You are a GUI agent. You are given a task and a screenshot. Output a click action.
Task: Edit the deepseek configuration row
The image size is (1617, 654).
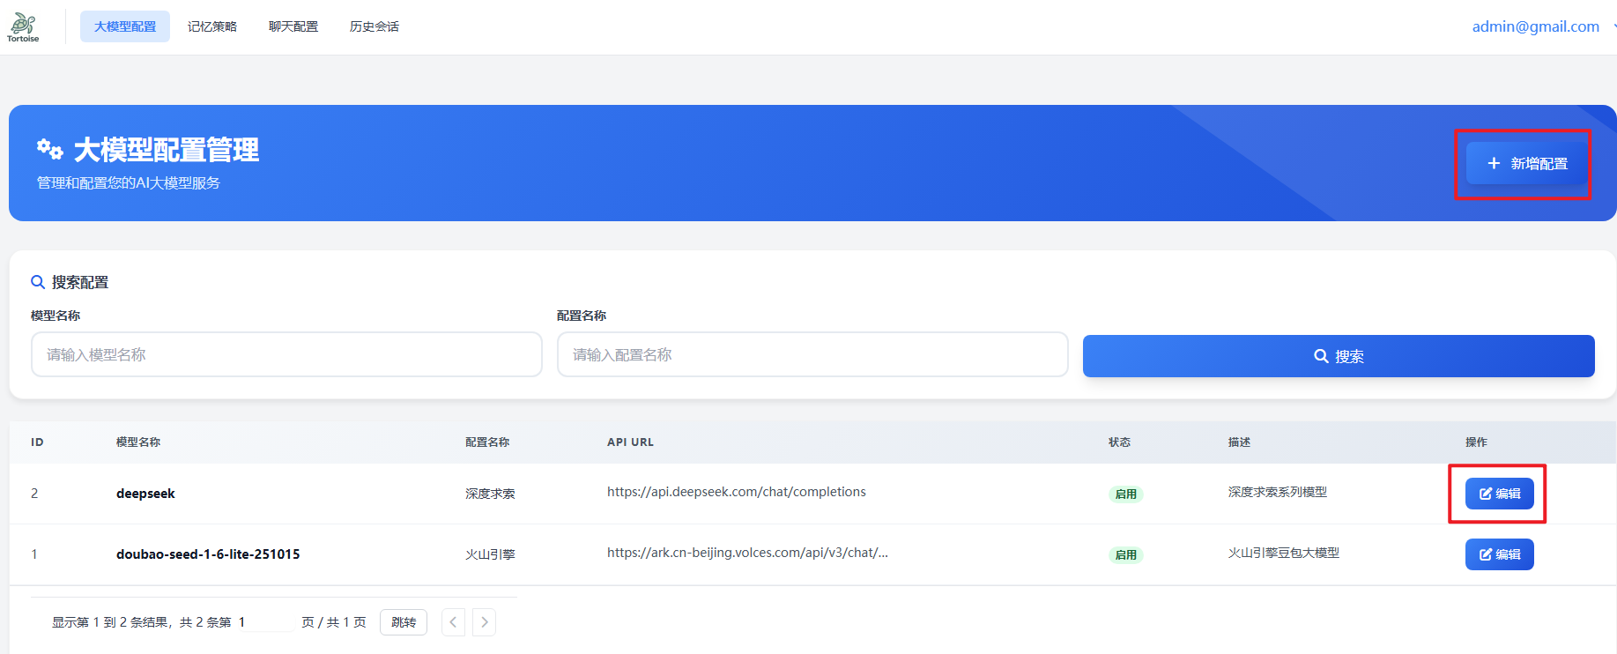tap(1499, 494)
